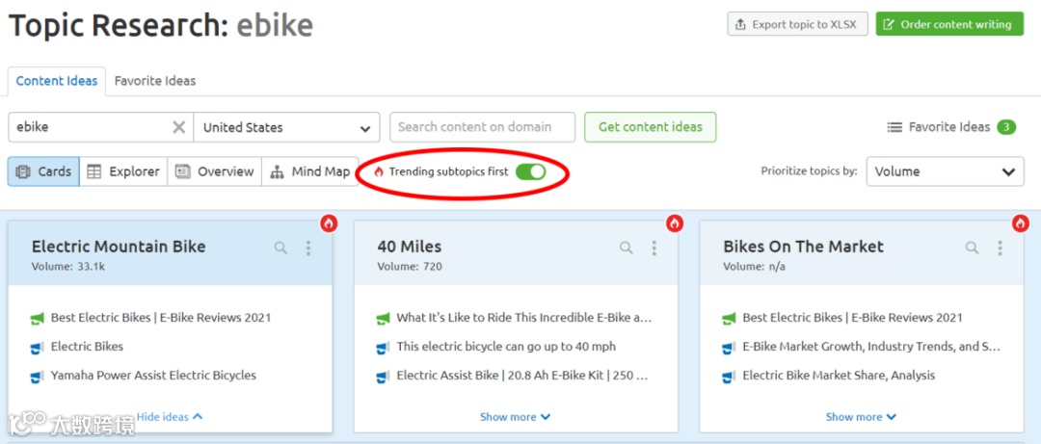This screenshot has width=1041, height=444.
Task: Click trending flame badge on Electric Mountain Bike card
Action: 329,223
